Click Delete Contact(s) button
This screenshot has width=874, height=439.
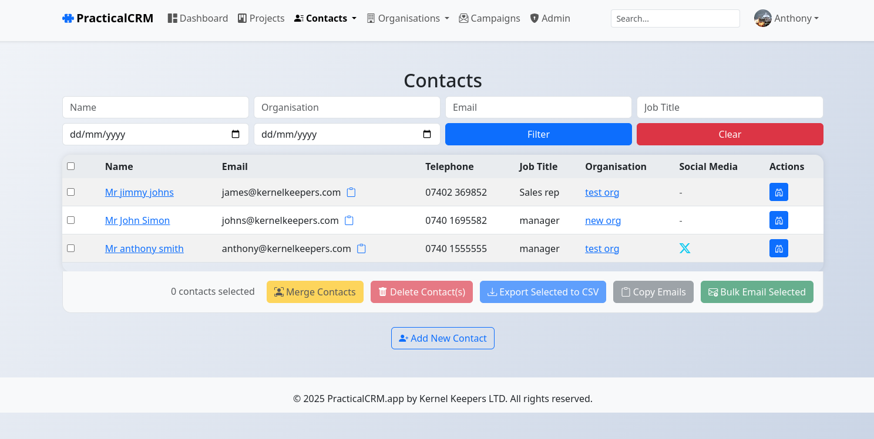[x=422, y=292]
